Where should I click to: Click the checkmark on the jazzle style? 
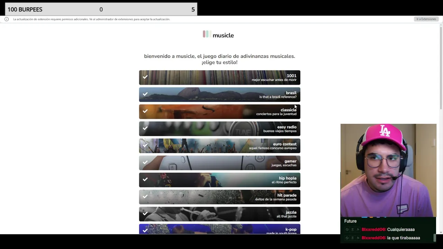point(145,213)
